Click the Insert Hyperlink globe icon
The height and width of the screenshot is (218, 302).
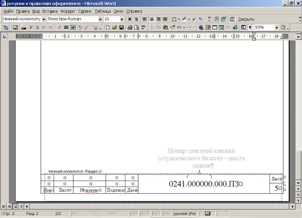point(201,27)
